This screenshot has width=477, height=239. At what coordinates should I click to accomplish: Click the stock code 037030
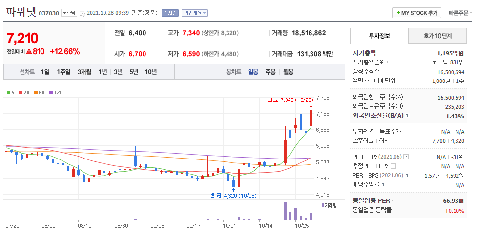[x=49, y=13]
